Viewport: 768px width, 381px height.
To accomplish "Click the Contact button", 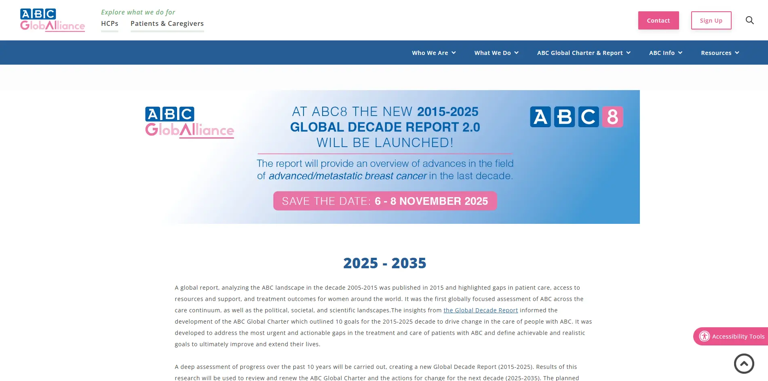I will (x=658, y=20).
